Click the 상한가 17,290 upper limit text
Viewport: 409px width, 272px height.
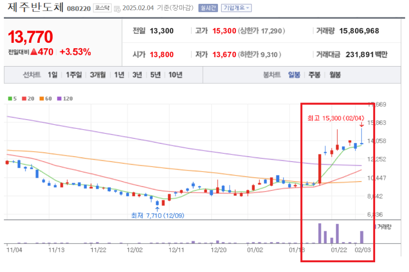click(x=261, y=31)
